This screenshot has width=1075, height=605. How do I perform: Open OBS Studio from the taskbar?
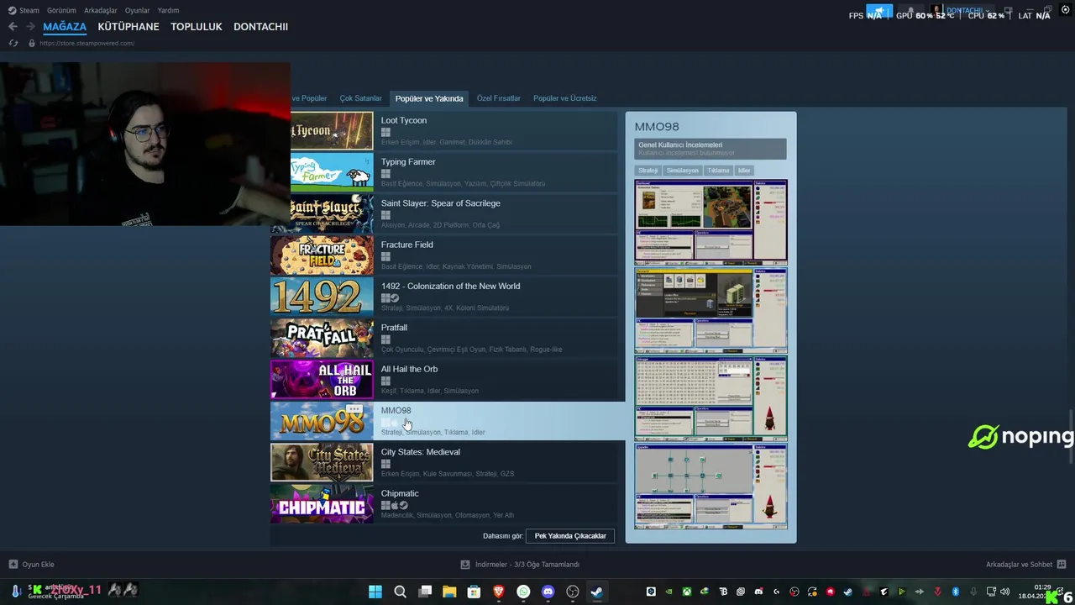[x=573, y=592]
